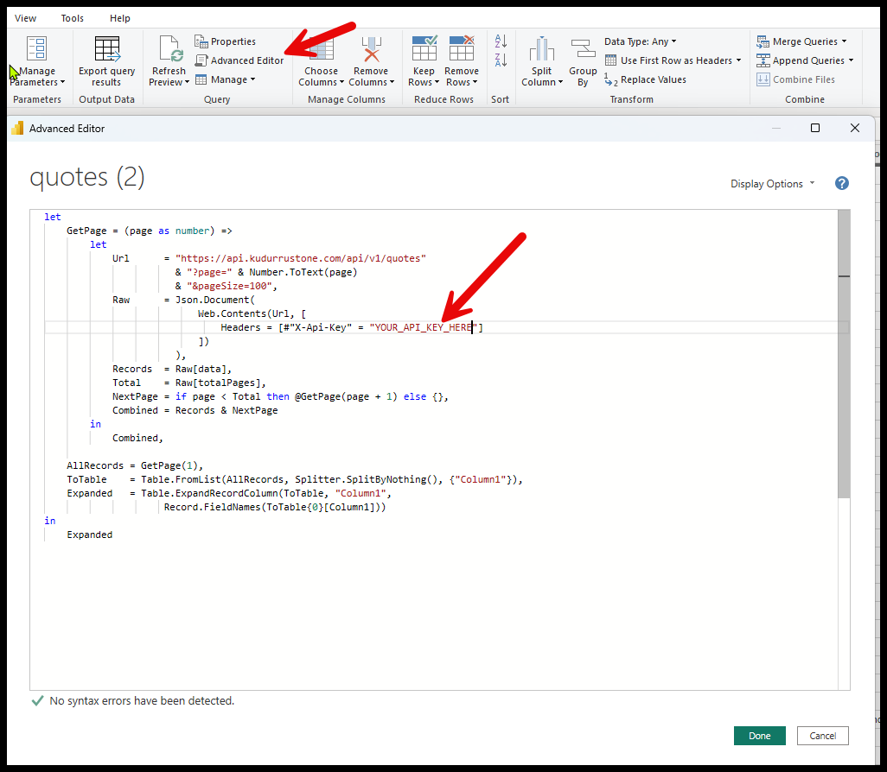Open the Append Queries dropdown
The width and height of the screenshot is (887, 772).
[805, 60]
